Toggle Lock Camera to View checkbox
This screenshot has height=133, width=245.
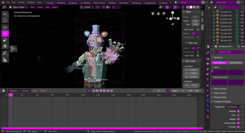(x=198, y=56)
